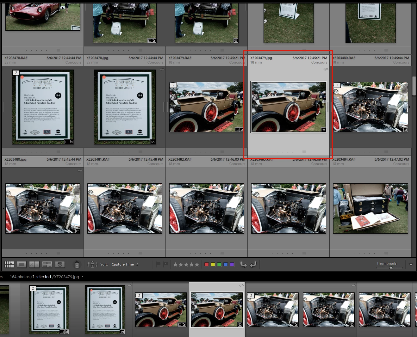Click the Thumbnails size slider

coord(391,268)
